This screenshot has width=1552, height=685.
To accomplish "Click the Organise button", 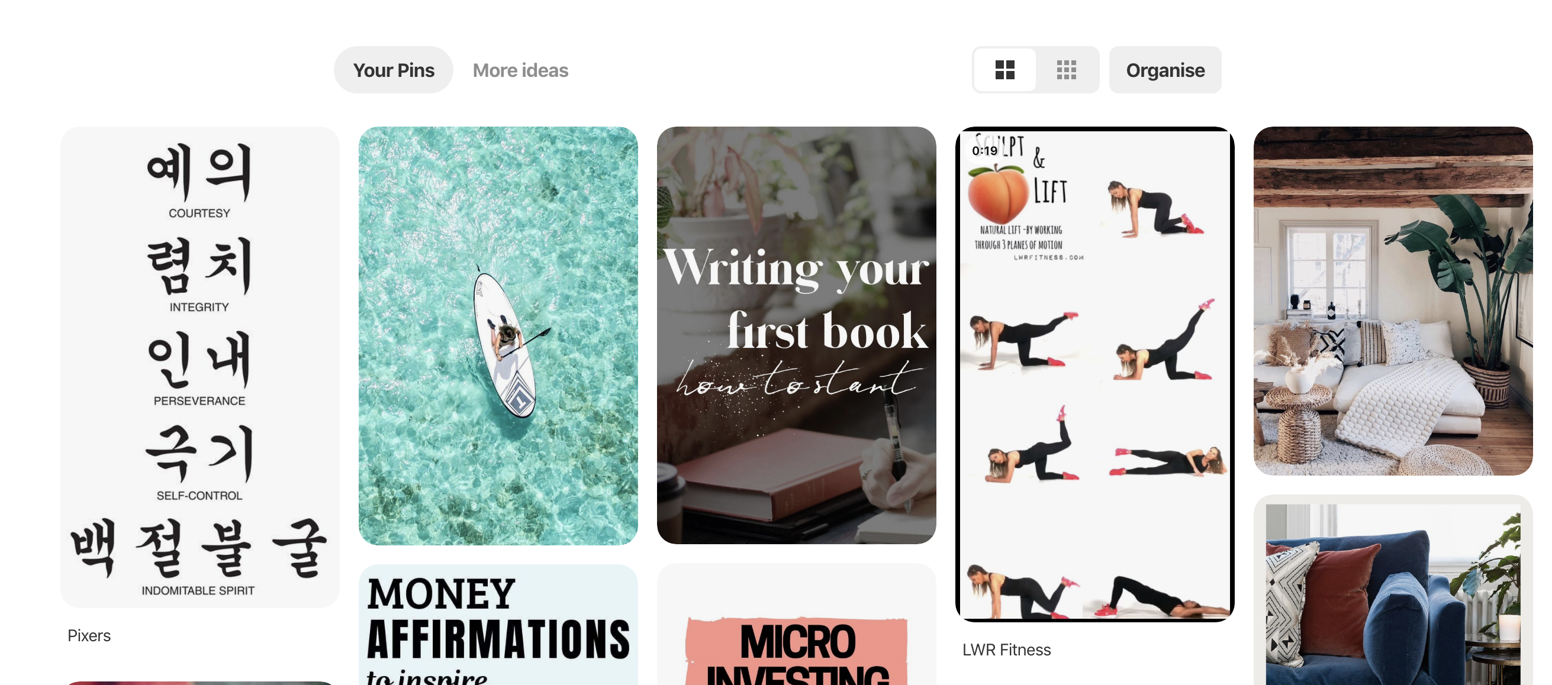I will point(1165,70).
